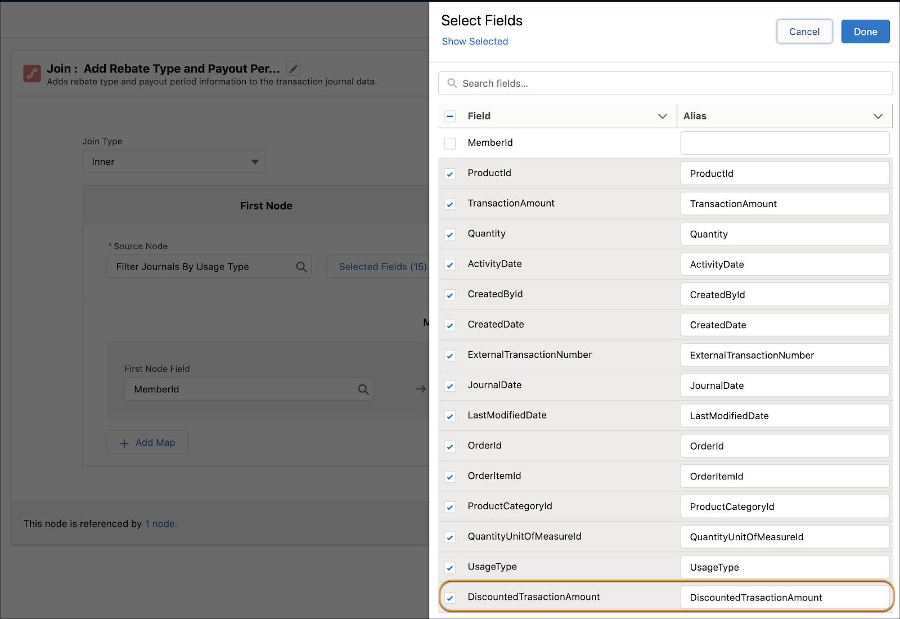Open the Selected Fields (15) link
The image size is (900, 619).
(x=382, y=266)
